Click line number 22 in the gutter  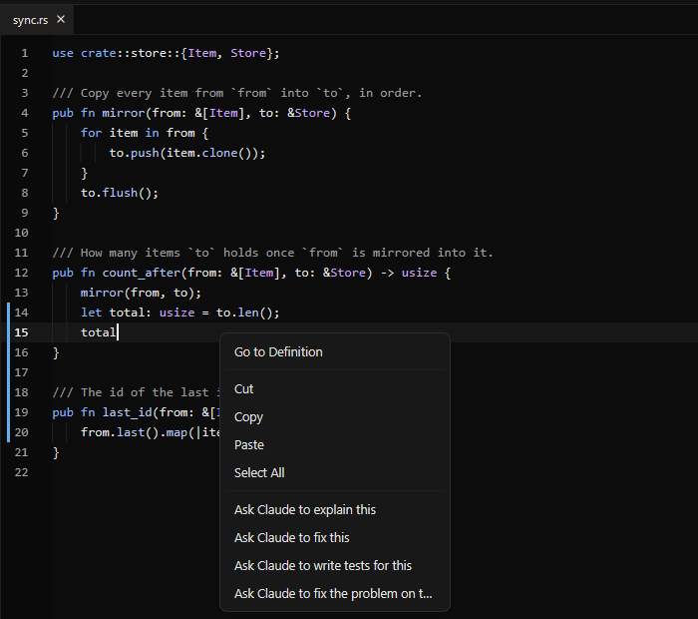(x=21, y=472)
